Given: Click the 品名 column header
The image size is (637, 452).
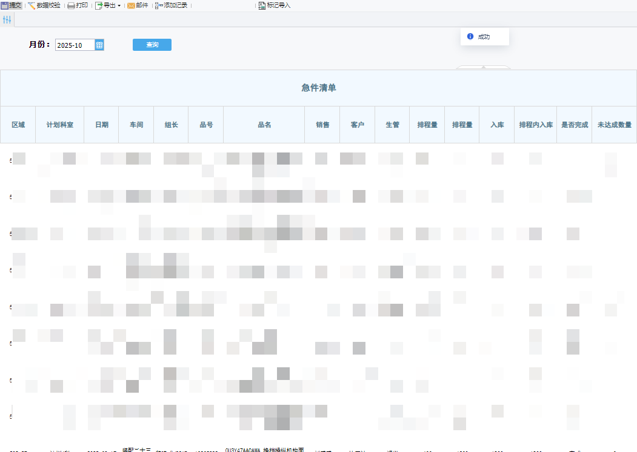Looking at the screenshot, I should pos(264,125).
